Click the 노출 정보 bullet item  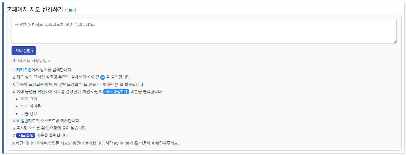(29, 114)
